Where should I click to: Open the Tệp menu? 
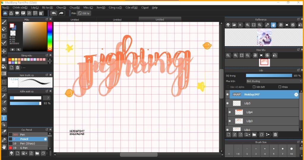pos(5,7)
